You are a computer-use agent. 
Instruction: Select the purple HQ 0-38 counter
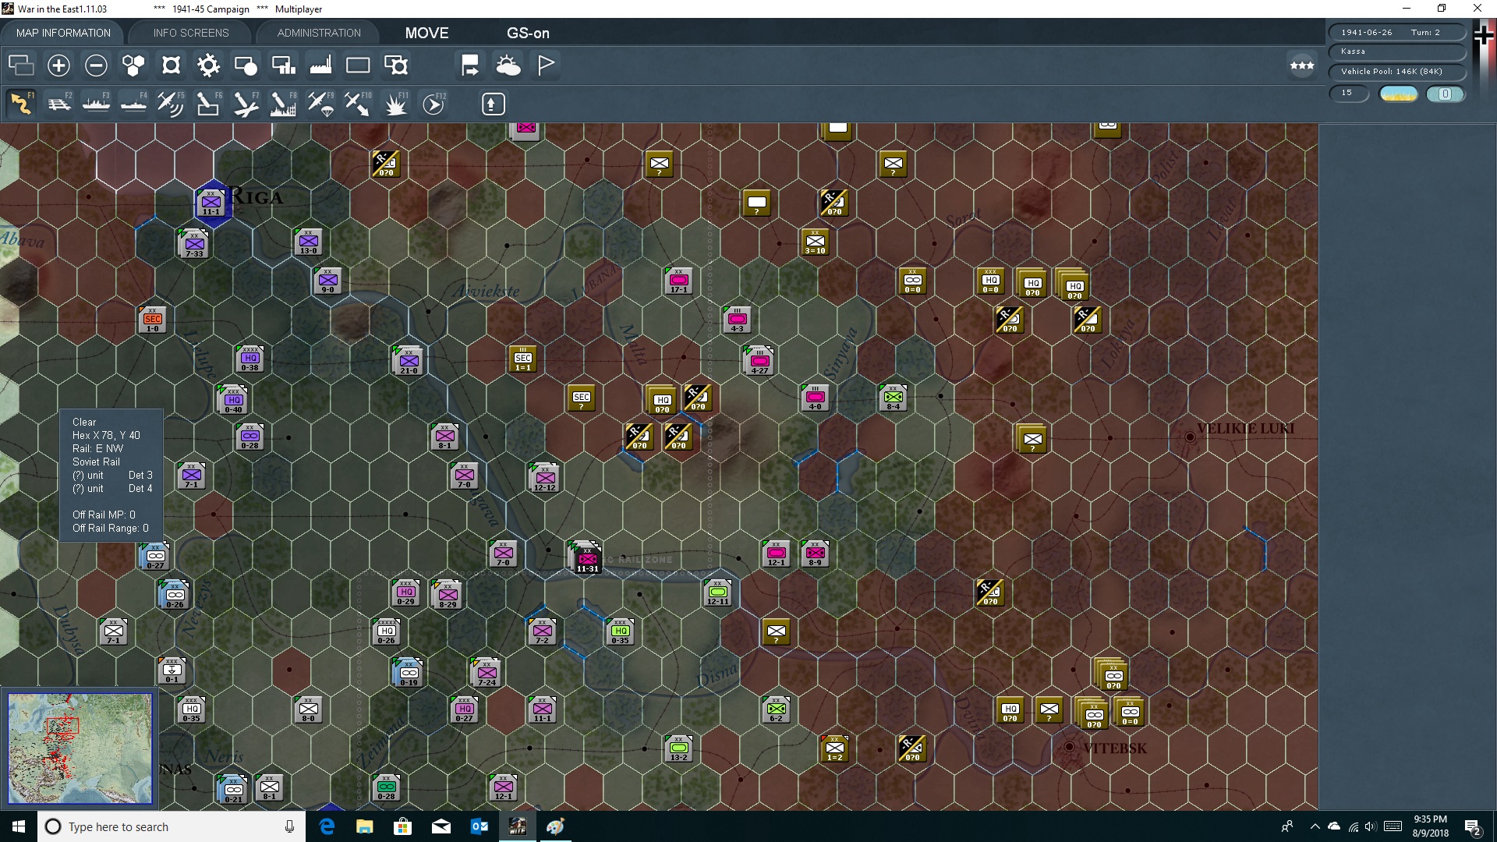click(x=249, y=359)
